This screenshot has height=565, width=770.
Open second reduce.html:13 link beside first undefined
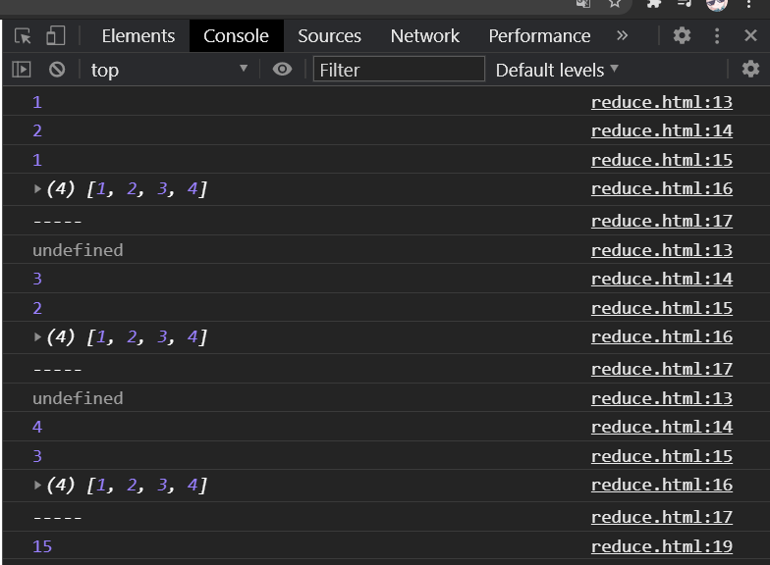tap(662, 250)
